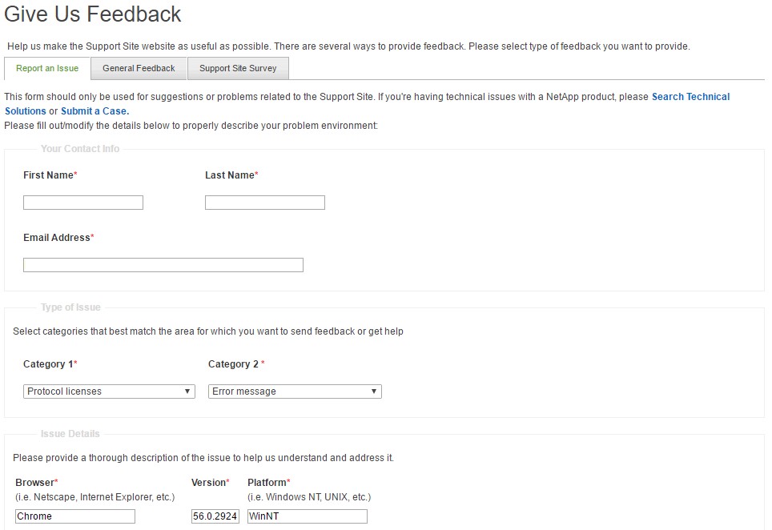Open the Submit a Case link
This screenshot has width=772, height=530.
tap(94, 111)
